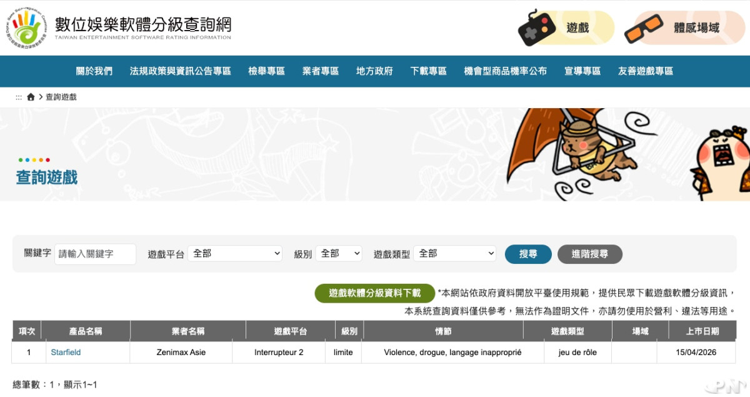
Task: Focus the 關鍵字 keyword input field
Action: tap(95, 254)
